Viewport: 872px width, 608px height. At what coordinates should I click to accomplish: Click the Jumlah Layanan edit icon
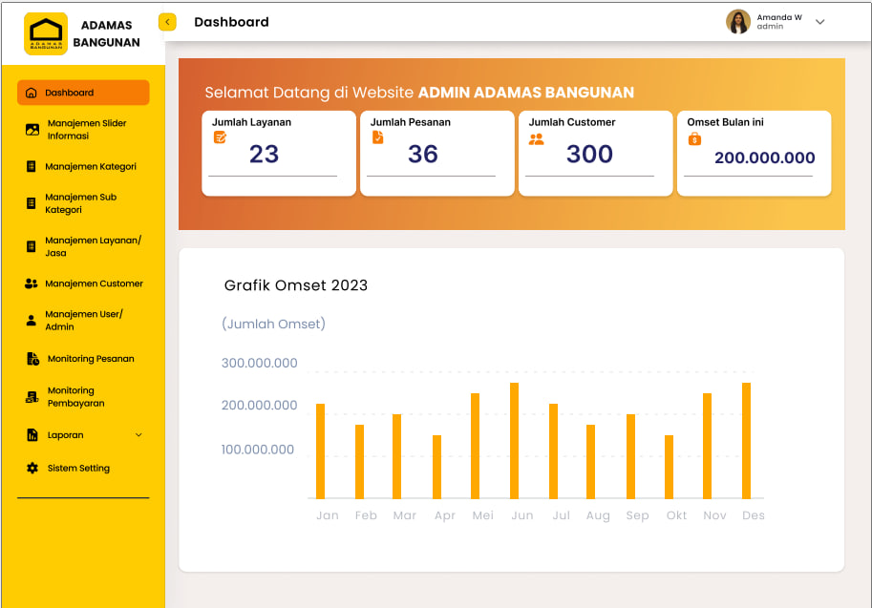[220, 137]
